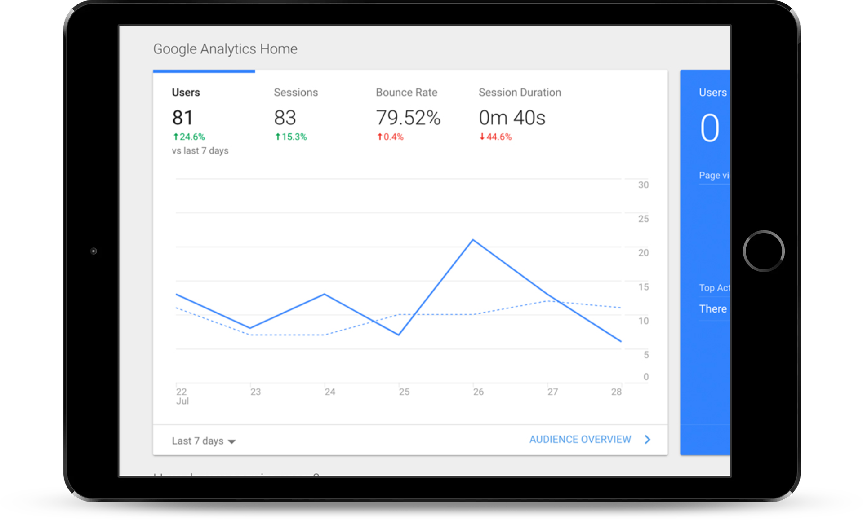Click the chart peak point on 26
Screen dimensions: 863x520
click(473, 240)
